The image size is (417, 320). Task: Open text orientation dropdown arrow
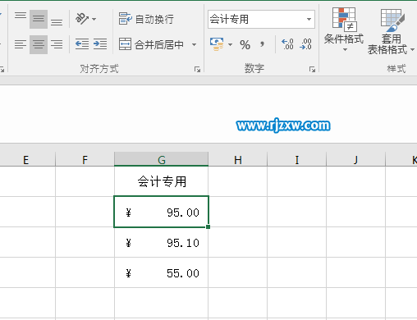(94, 19)
